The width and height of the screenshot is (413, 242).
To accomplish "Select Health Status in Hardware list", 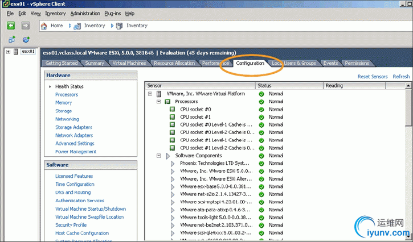I will (69, 86).
